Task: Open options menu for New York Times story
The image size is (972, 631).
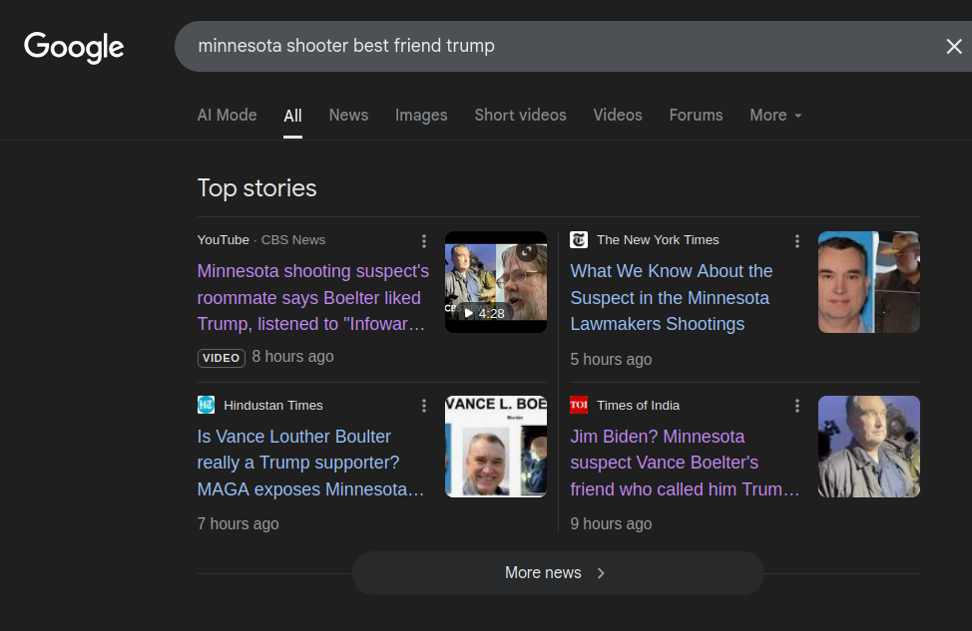Action: (x=797, y=241)
